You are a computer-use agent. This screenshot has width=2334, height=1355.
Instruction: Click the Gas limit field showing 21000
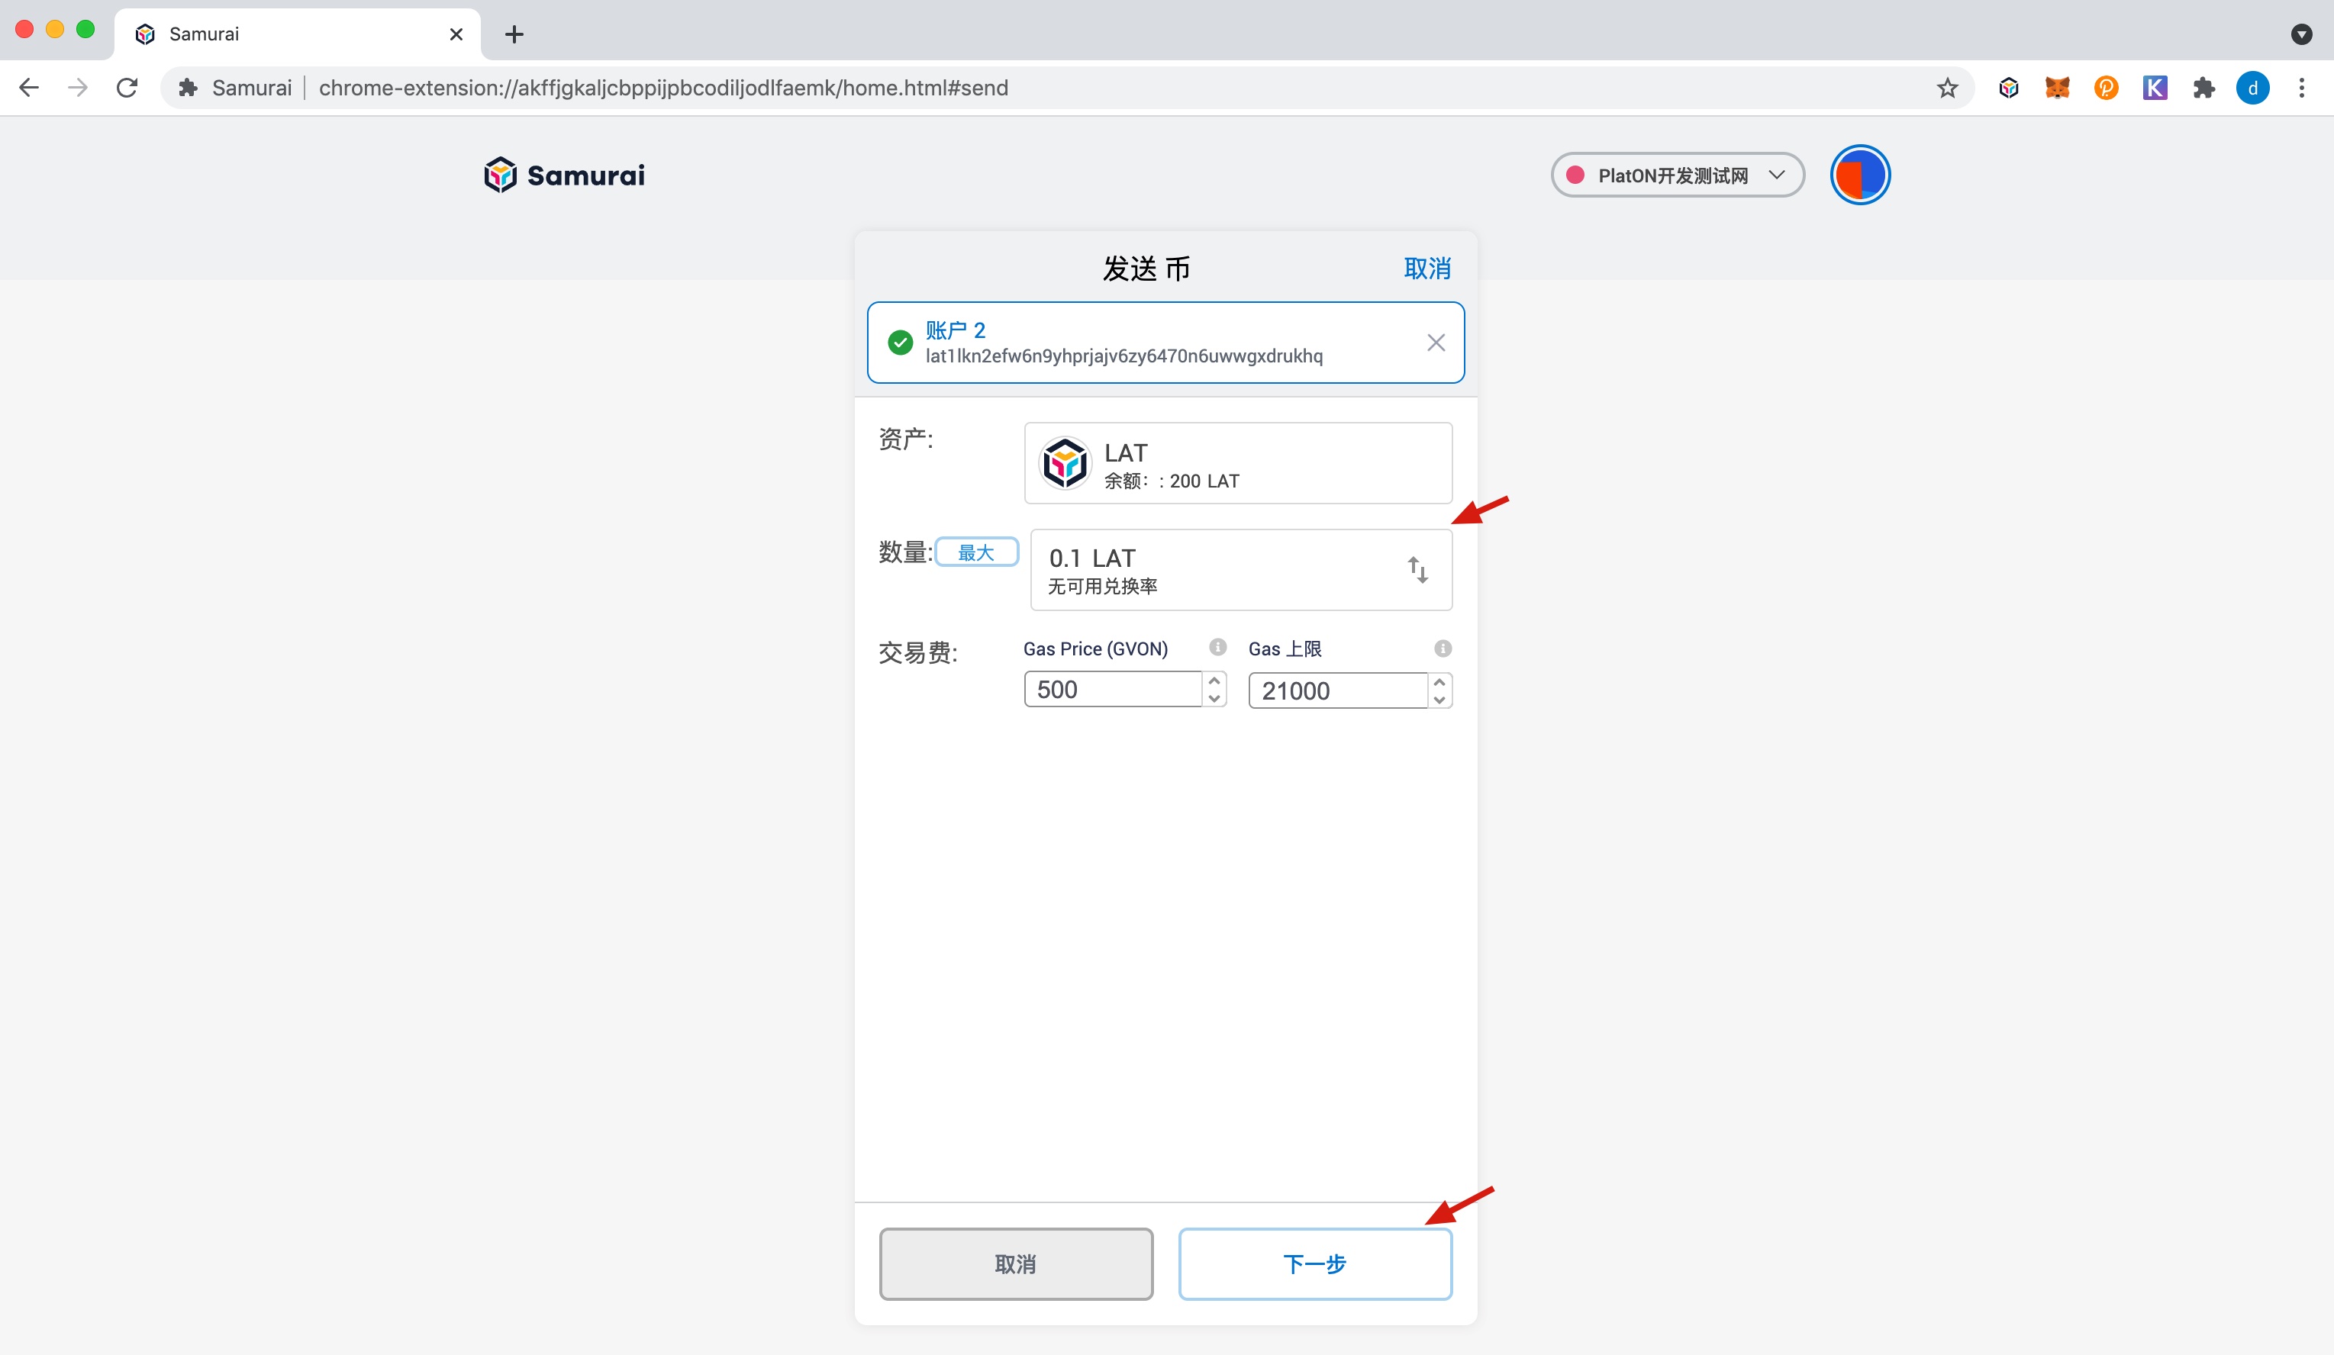(x=1337, y=690)
